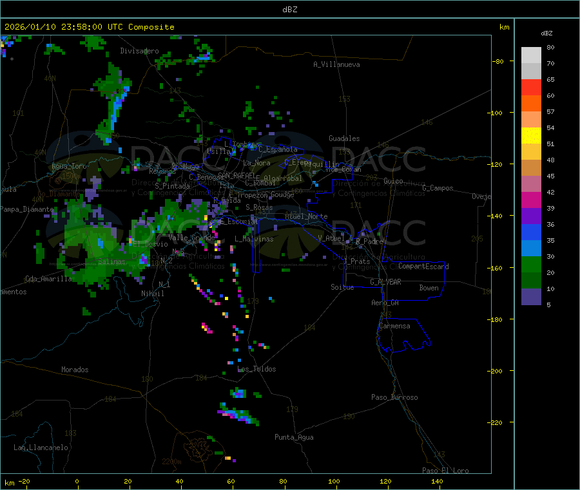The width and height of the screenshot is (580, 490).
Task: Select the L_Malvinas label
Action: point(254,239)
